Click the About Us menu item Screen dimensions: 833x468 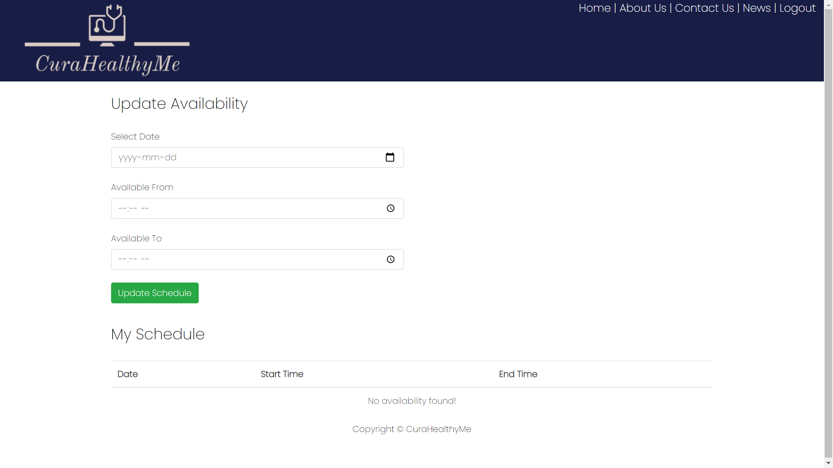pyautogui.click(x=643, y=8)
